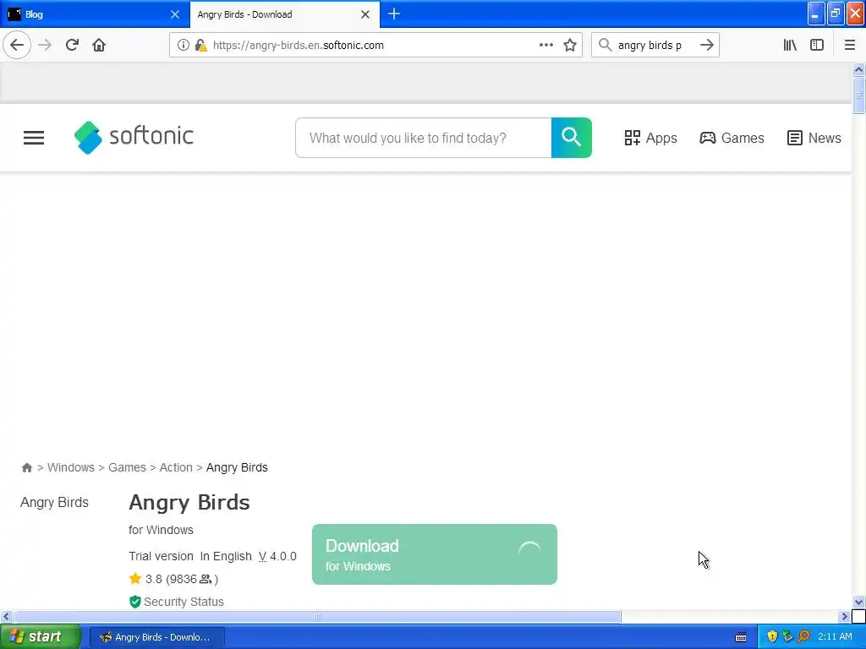Follow the Action breadcrumb link
Viewport: 866px width, 649px height.
tap(176, 467)
